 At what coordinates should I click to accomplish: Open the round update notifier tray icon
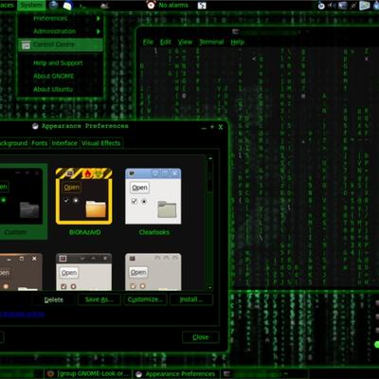pos(321,6)
